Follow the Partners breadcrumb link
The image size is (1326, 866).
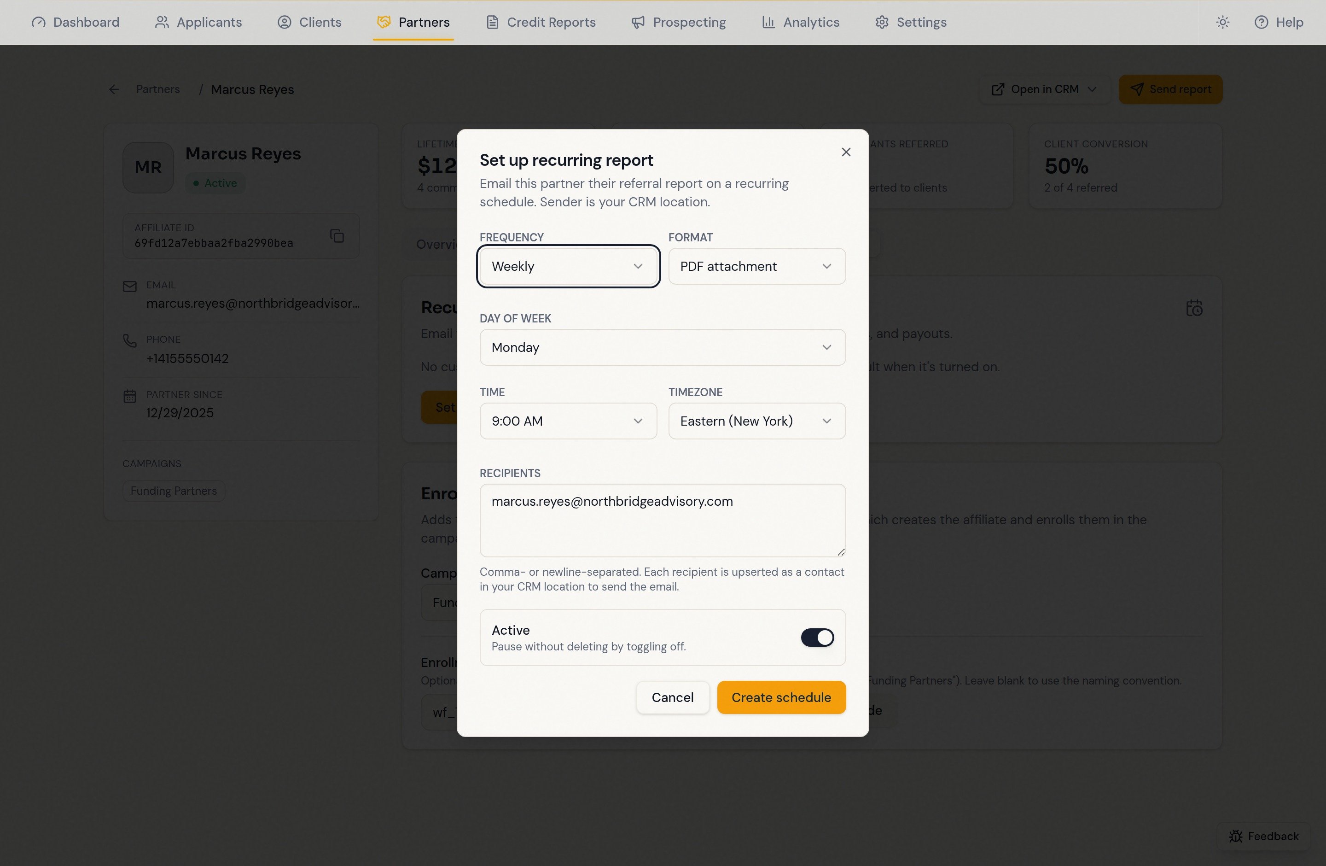click(157, 89)
